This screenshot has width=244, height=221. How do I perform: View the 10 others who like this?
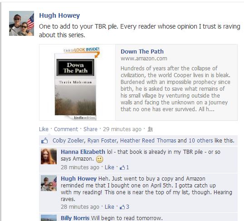(201, 141)
